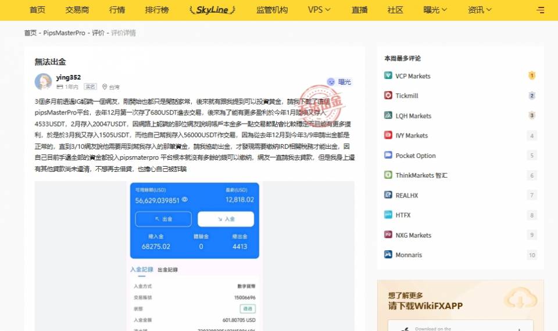Screen dimensions: 558x331
Task: Open NXG Markets from ranking list
Action: [413, 235]
